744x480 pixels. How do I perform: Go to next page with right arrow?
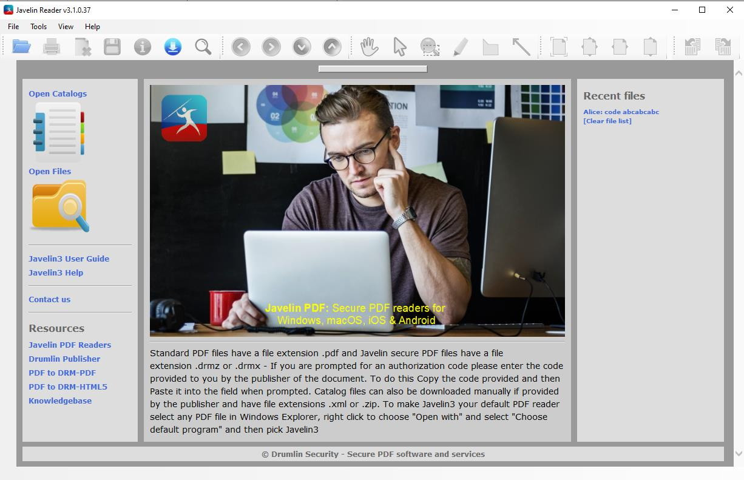pyautogui.click(x=271, y=47)
